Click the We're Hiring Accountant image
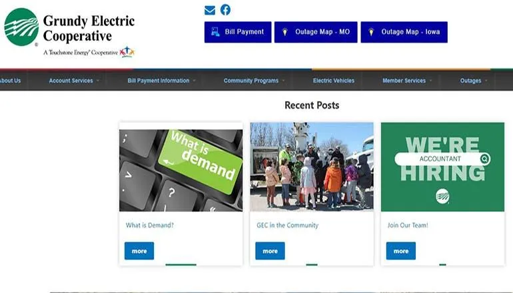513x293 pixels. (x=442, y=166)
